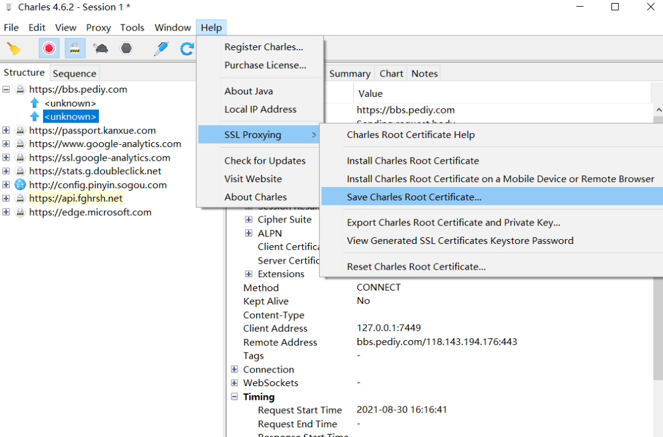Expand the https://edge.microsoft.com node
This screenshot has width=663, height=437.
[x=6, y=212]
